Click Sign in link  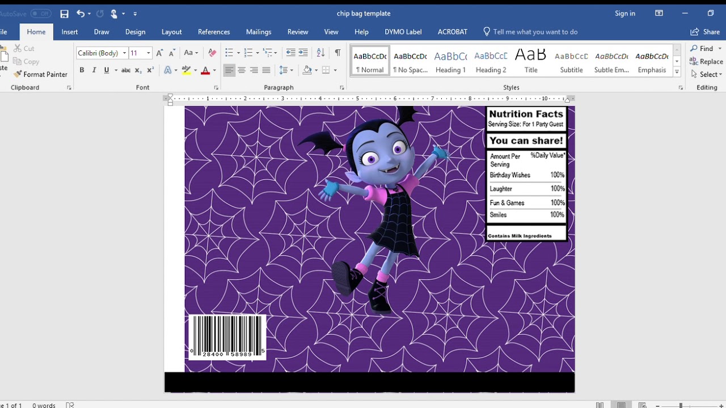pos(625,14)
